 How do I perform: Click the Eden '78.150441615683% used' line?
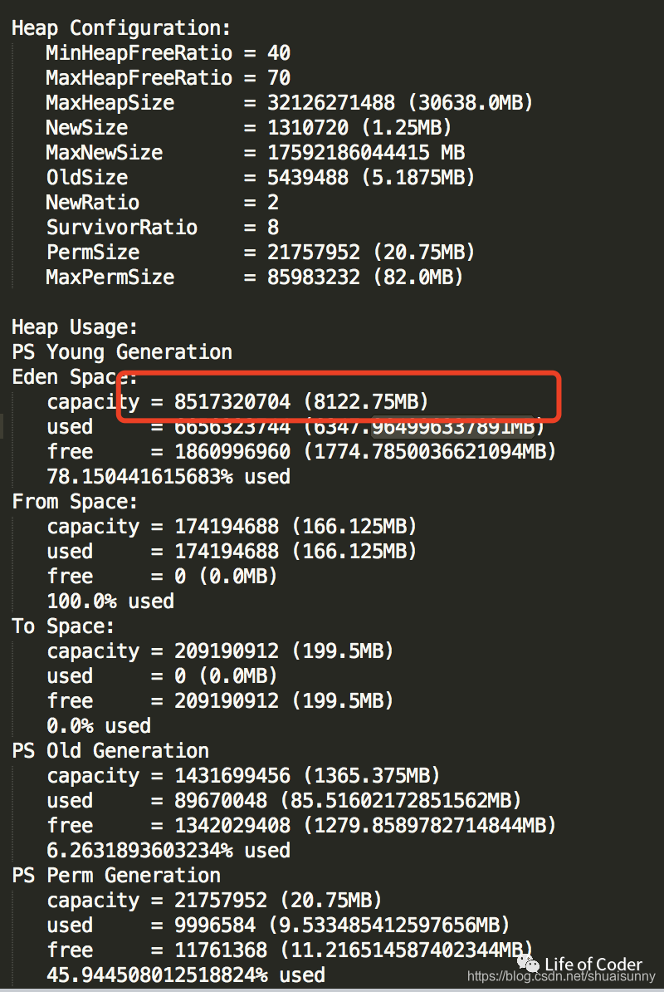[x=168, y=477]
